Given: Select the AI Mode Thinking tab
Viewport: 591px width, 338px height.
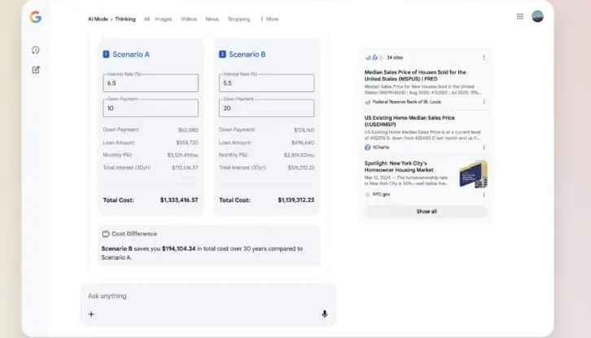Looking at the screenshot, I should point(112,19).
